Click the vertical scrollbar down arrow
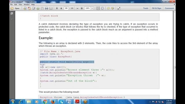The height and width of the screenshot is (104, 185). pyautogui.click(x=175, y=98)
